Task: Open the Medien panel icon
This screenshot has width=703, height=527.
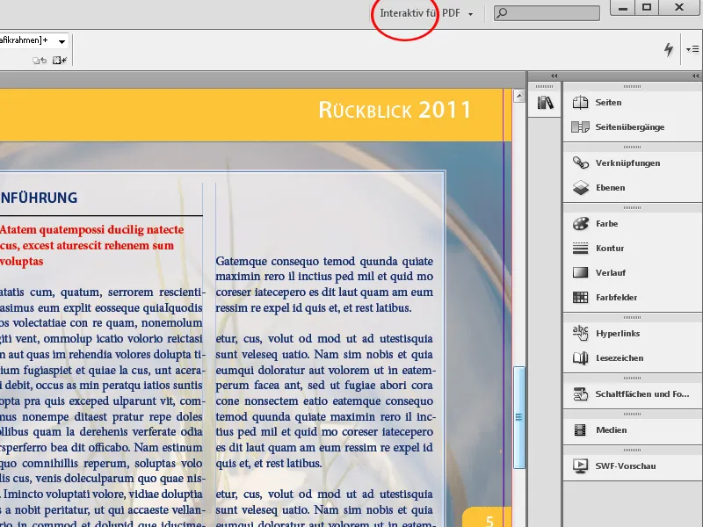Action: 580,430
